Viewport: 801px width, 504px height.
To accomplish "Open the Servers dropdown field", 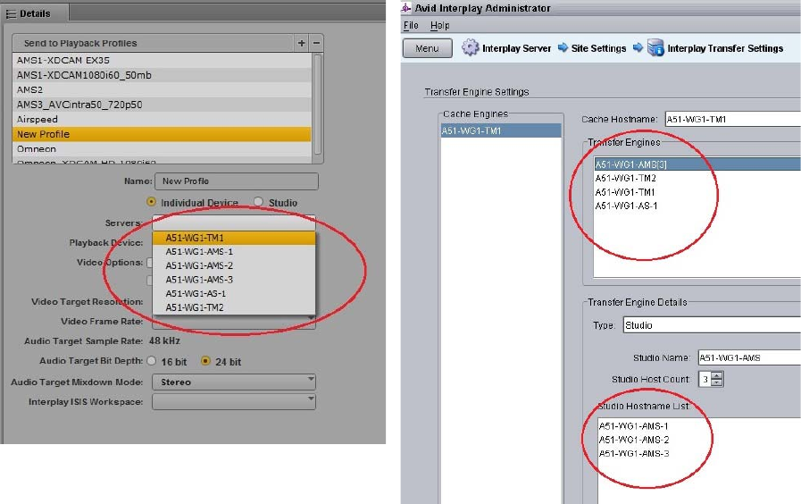I will point(233,223).
